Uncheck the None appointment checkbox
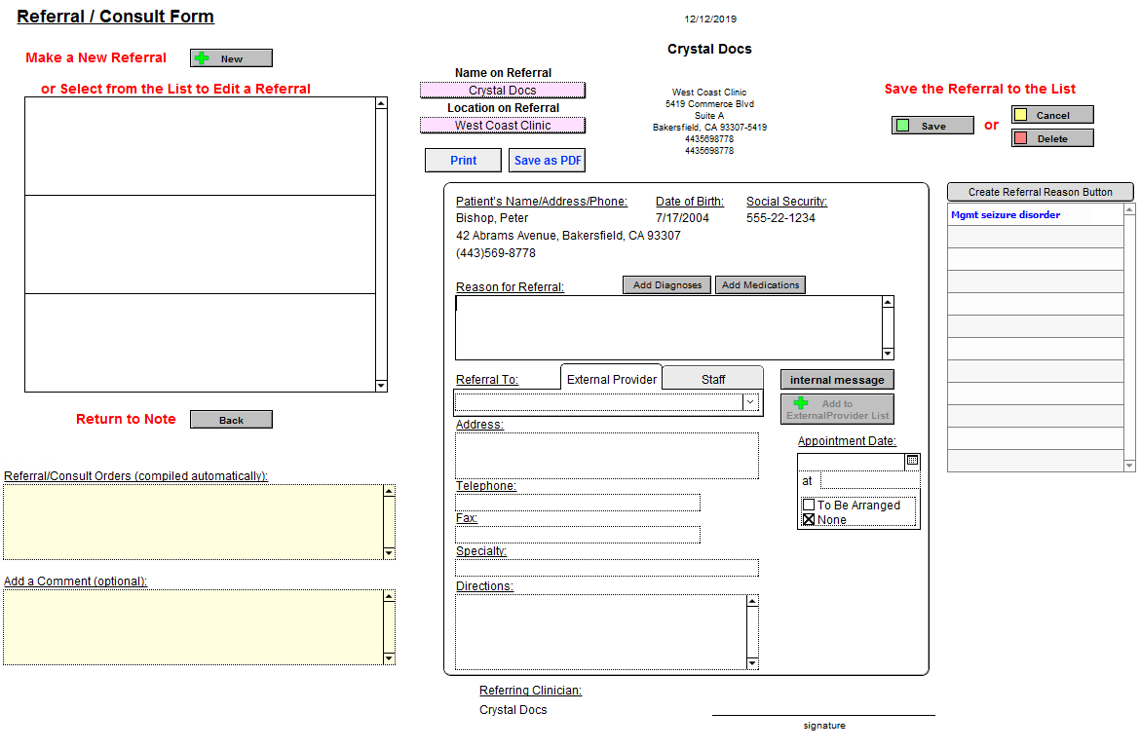Screen dimensions: 1140x750 point(809,520)
